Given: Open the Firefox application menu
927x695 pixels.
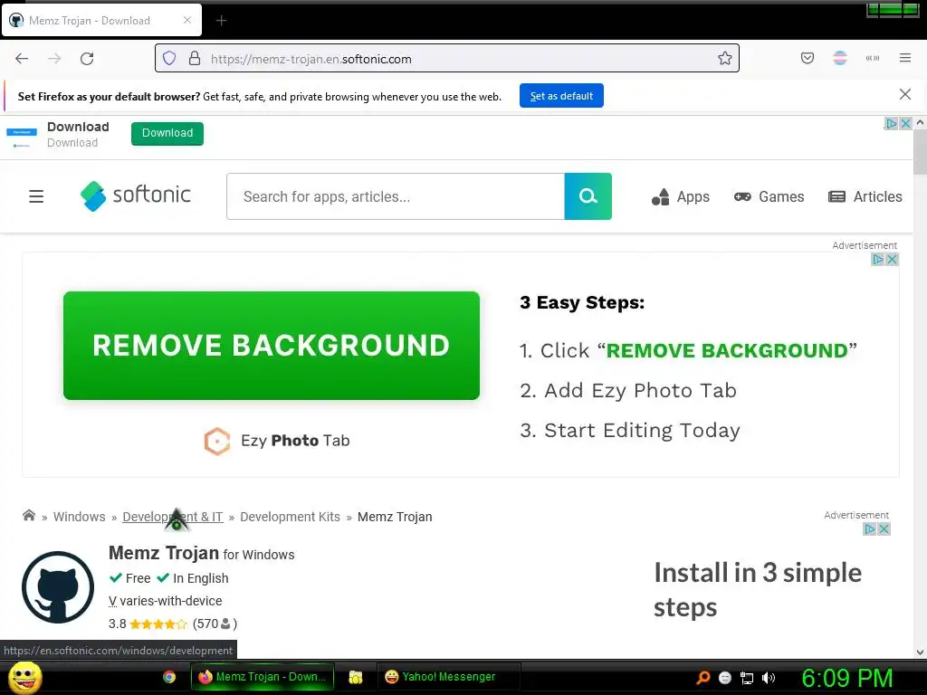Looking at the screenshot, I should click(904, 58).
